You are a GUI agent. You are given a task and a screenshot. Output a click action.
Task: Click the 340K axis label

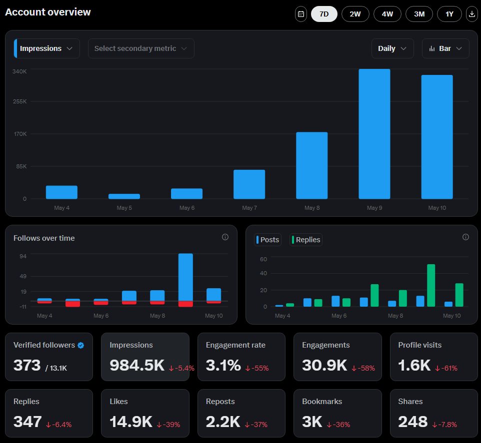tap(19, 71)
